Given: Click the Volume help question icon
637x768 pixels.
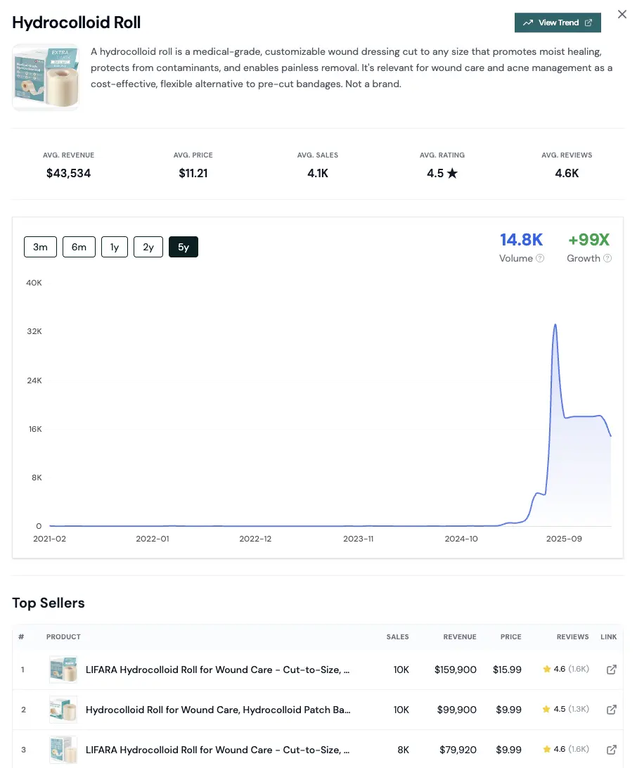Looking at the screenshot, I should [540, 258].
